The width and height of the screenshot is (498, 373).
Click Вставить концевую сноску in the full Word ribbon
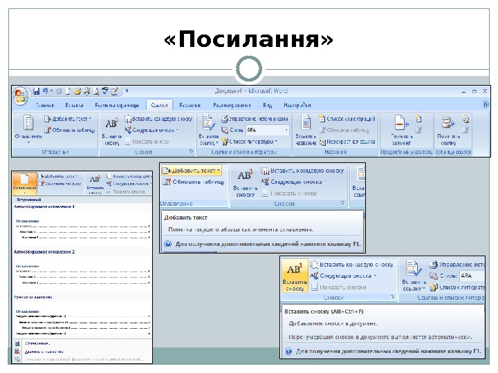pos(158,119)
